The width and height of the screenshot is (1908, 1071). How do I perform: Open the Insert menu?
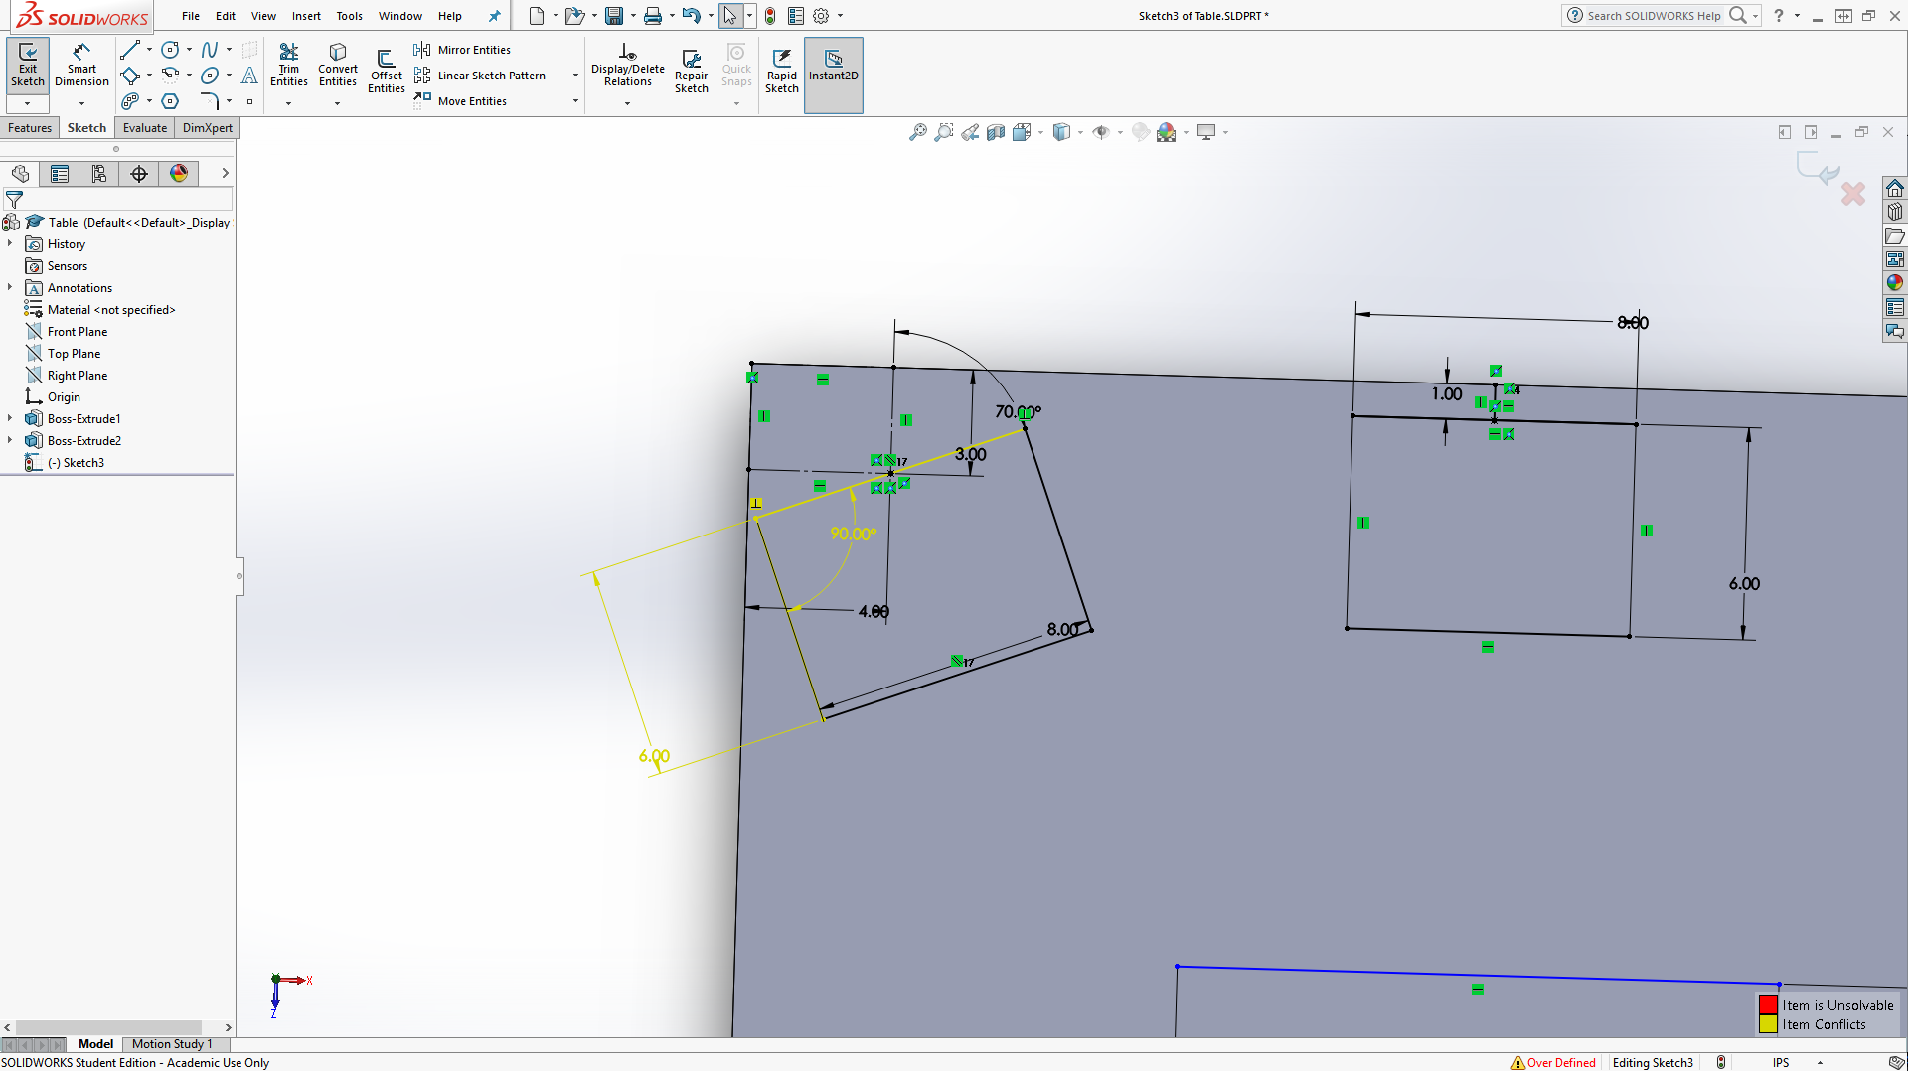(x=306, y=16)
